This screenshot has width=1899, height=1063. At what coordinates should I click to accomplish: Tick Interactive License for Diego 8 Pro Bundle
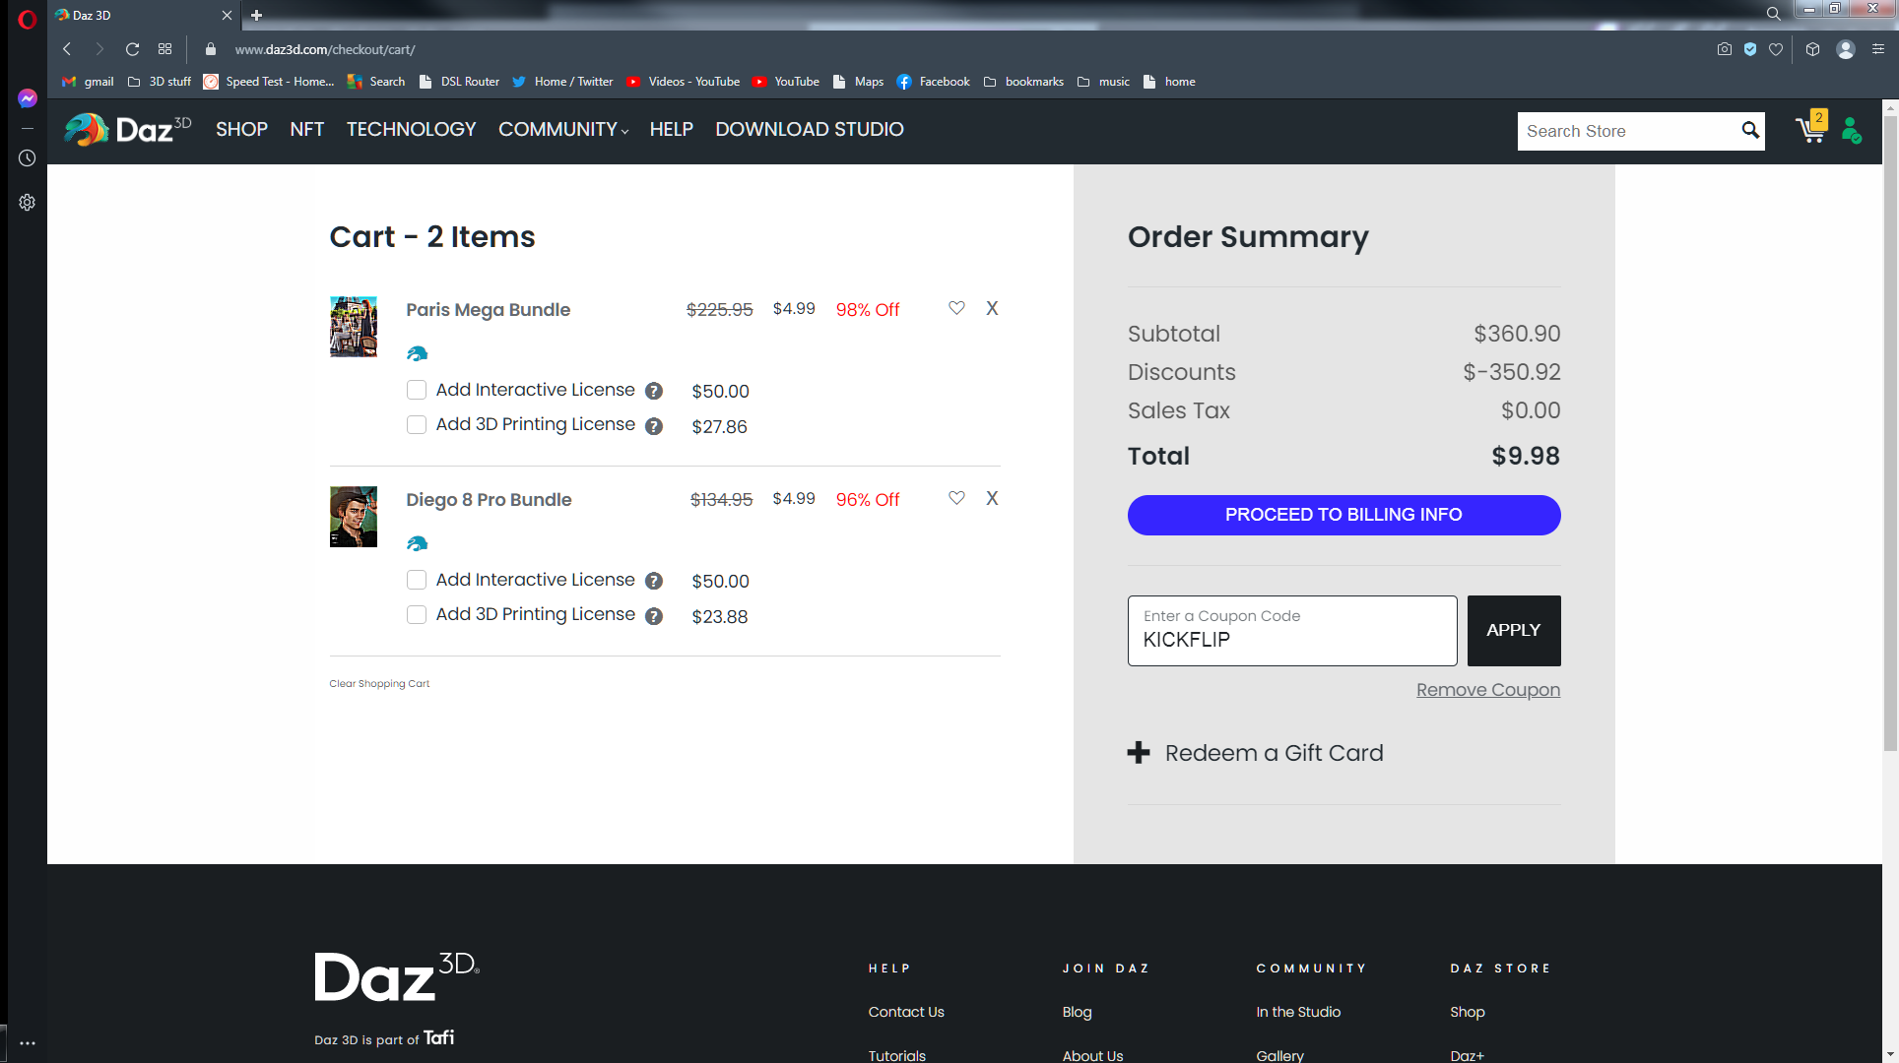coord(417,580)
